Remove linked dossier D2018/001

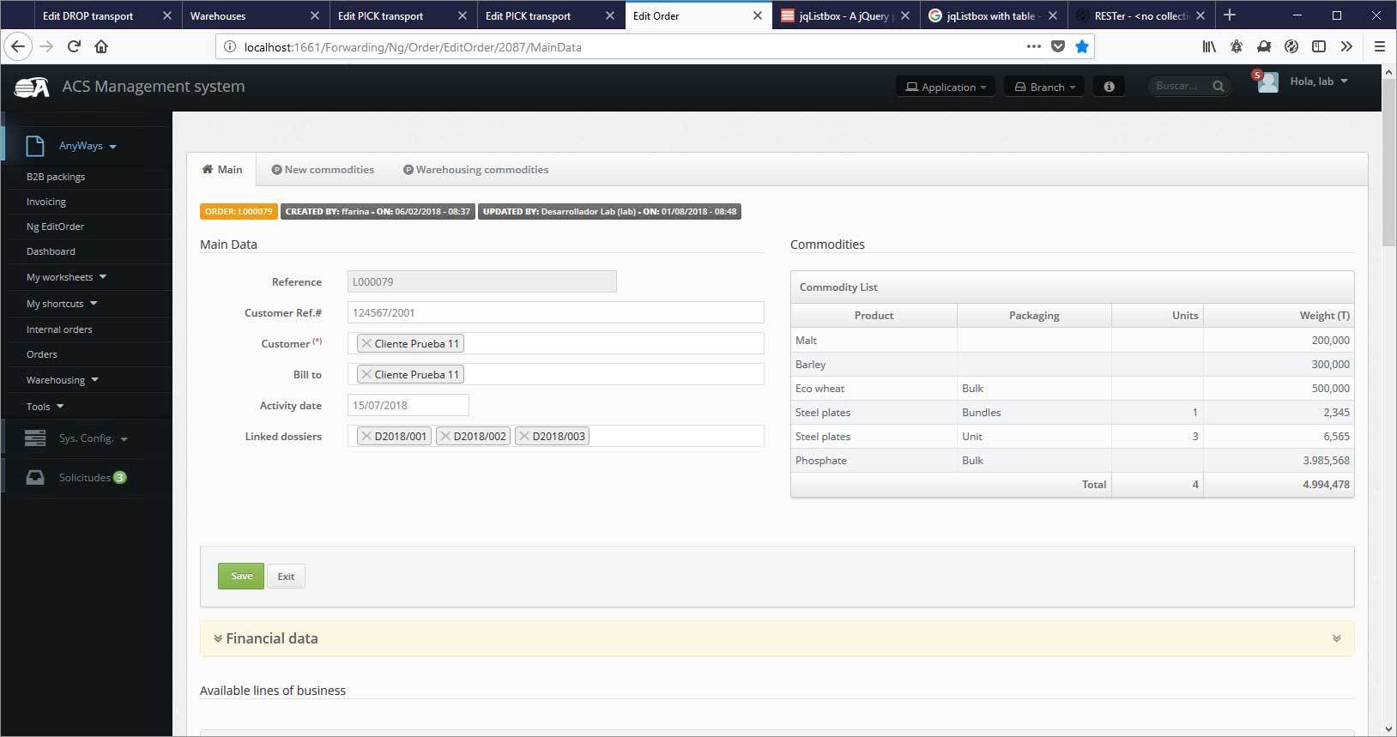coord(366,436)
